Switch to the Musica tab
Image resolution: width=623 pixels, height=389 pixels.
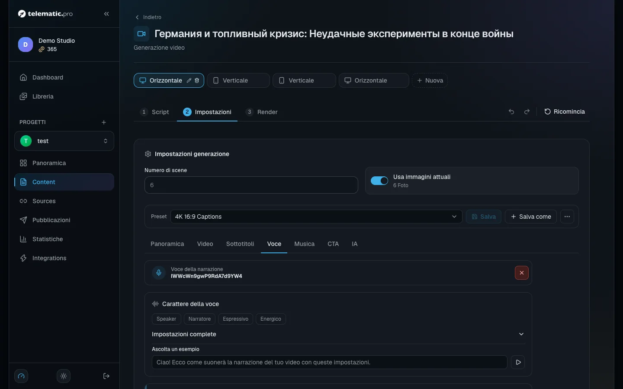tap(305, 244)
